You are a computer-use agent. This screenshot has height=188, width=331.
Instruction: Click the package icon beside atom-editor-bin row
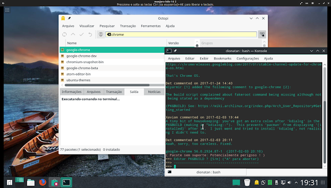point(62,74)
